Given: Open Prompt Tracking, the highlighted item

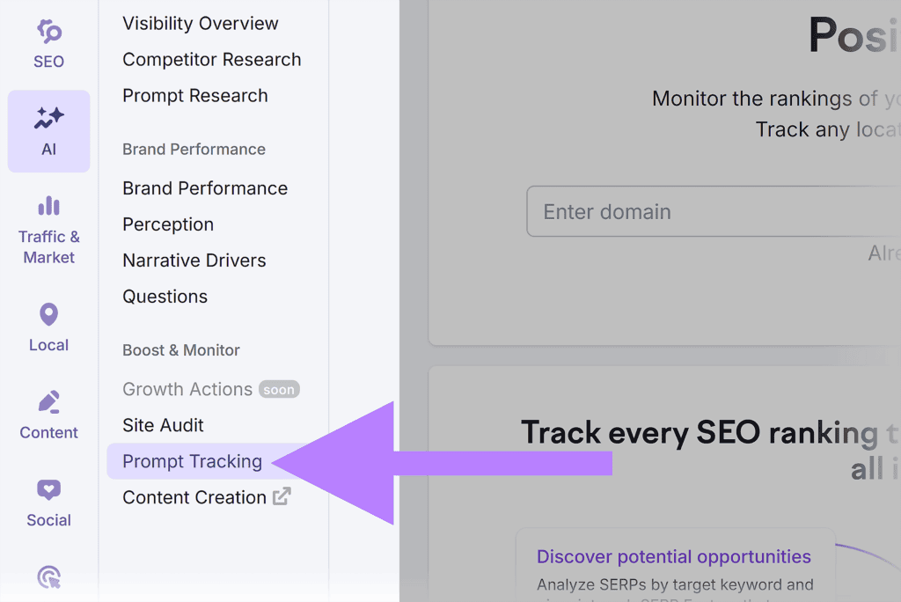Looking at the screenshot, I should click(x=192, y=461).
